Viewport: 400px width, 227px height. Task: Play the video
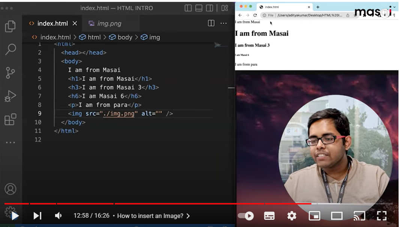pyautogui.click(x=14, y=216)
